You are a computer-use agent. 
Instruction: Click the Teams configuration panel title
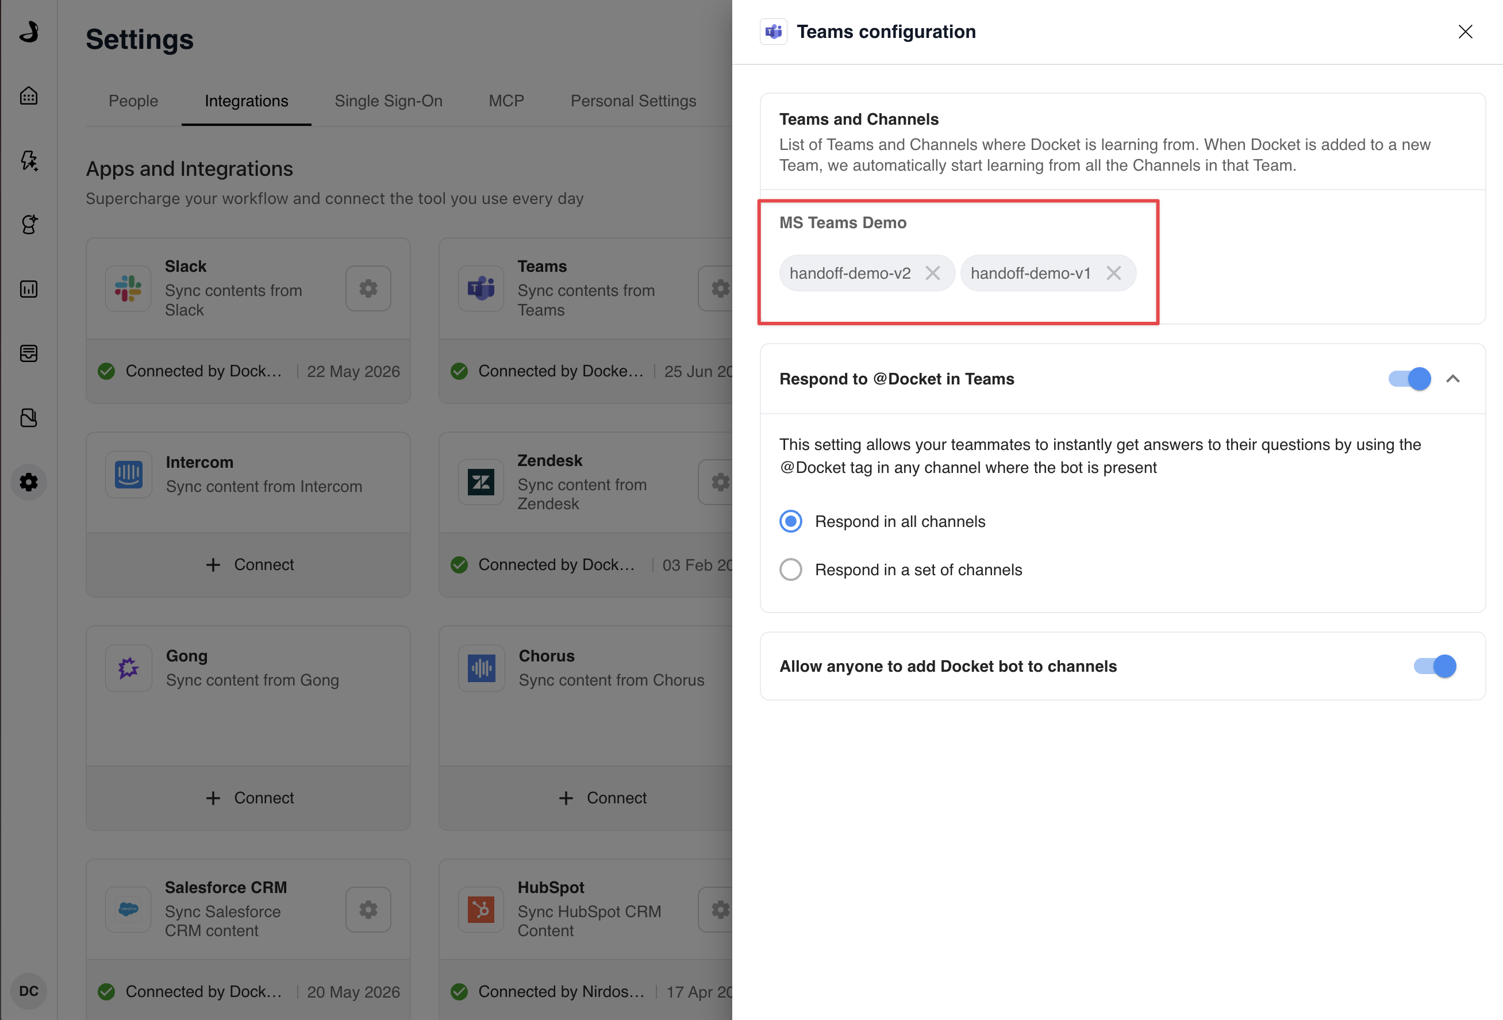pyautogui.click(x=886, y=32)
